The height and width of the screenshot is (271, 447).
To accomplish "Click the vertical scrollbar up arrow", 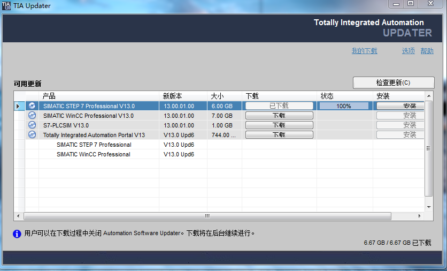I will coord(429,96).
